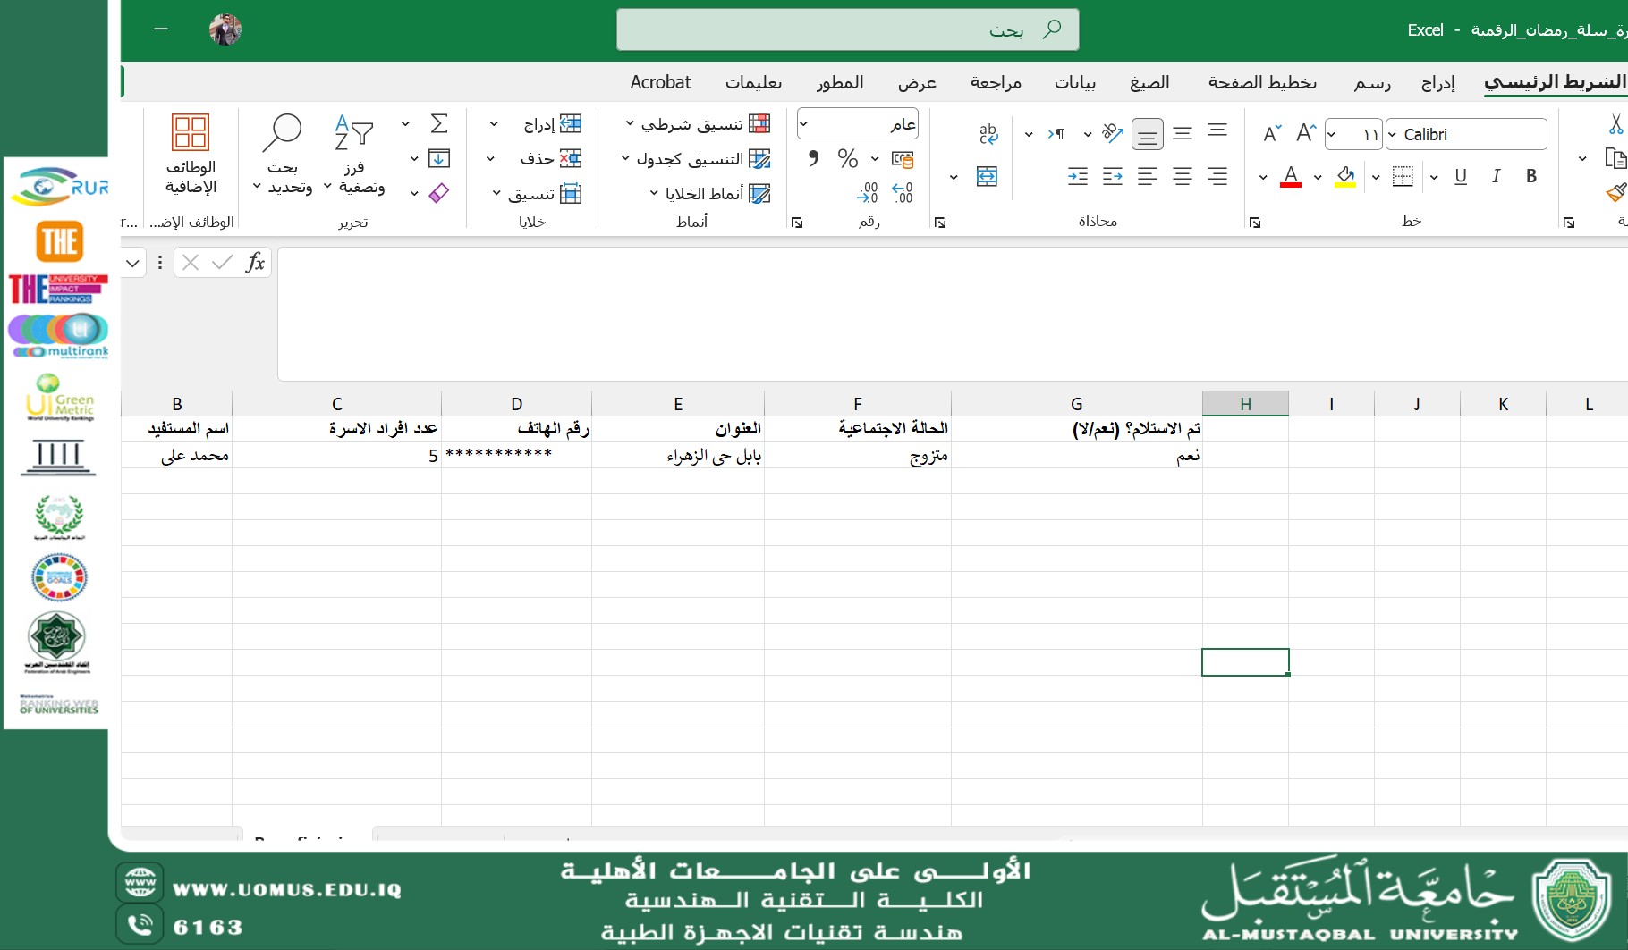This screenshot has width=1628, height=950.
Task: Click the Wrap Text icon
Action: tap(988, 134)
